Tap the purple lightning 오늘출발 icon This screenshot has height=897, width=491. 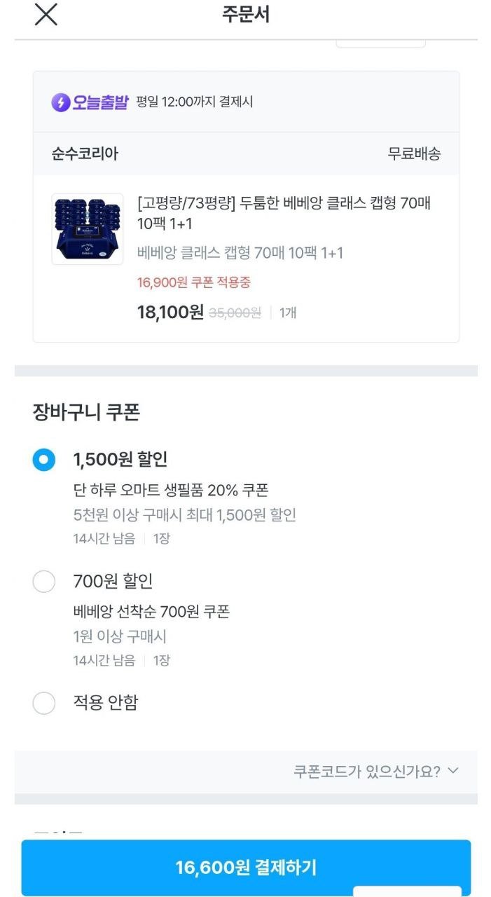(x=61, y=102)
